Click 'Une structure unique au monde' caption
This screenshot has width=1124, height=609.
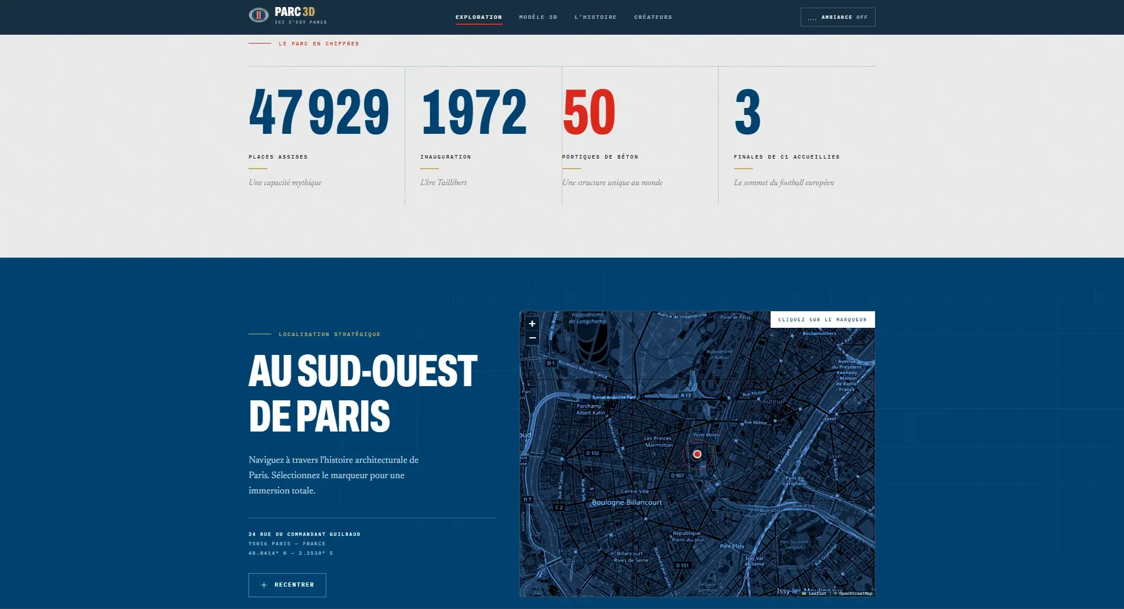(x=612, y=183)
